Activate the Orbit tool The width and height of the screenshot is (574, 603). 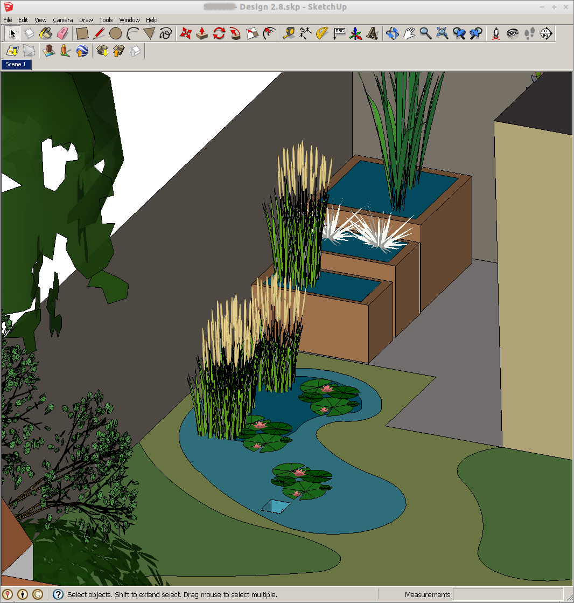tap(393, 33)
